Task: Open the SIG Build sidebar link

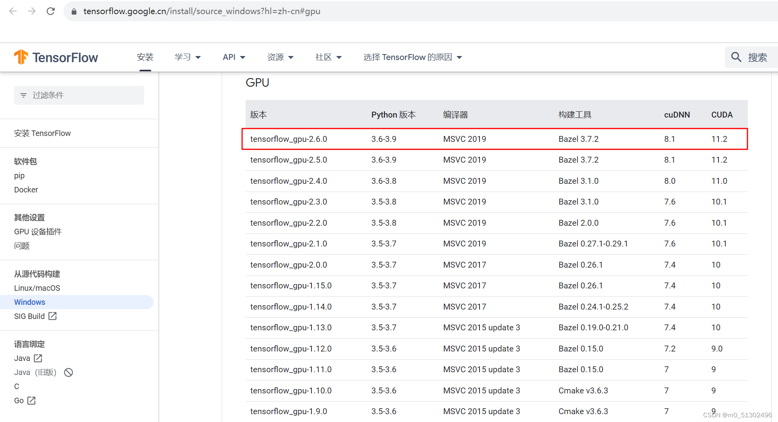Action: 29,316
